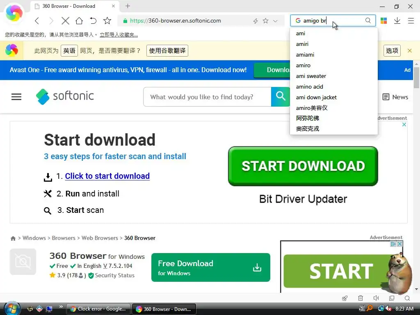This screenshot has height=315, width=420.
Task: Open the browser hamburger main menu
Action: tap(411, 21)
